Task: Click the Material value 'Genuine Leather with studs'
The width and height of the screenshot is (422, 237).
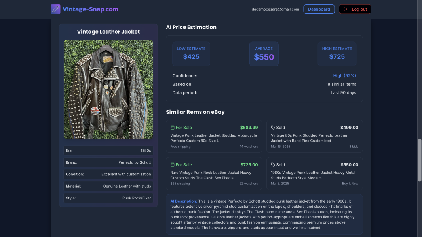Action: pos(127,186)
